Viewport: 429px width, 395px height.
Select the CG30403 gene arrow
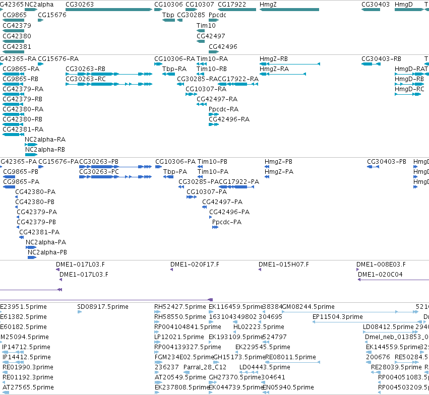pos(371,10)
